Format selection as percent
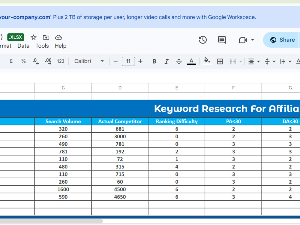The height and width of the screenshot is (225, 300). 23,61
